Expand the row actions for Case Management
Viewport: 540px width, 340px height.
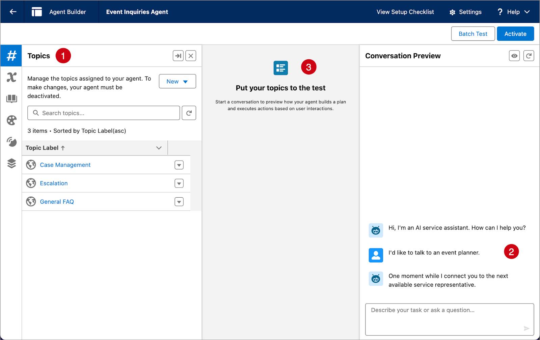coord(179,165)
